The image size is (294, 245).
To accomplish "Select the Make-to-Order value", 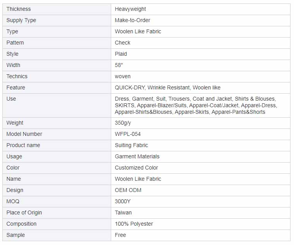I will [132, 20].
